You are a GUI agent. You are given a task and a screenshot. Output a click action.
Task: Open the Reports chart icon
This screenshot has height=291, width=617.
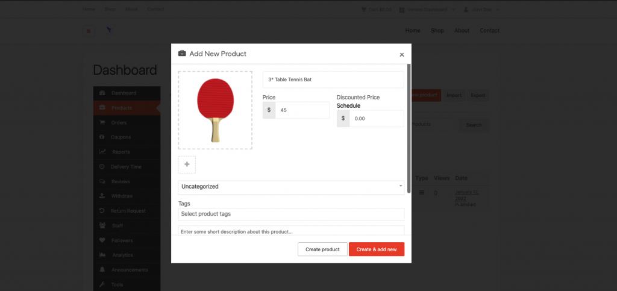(x=102, y=152)
